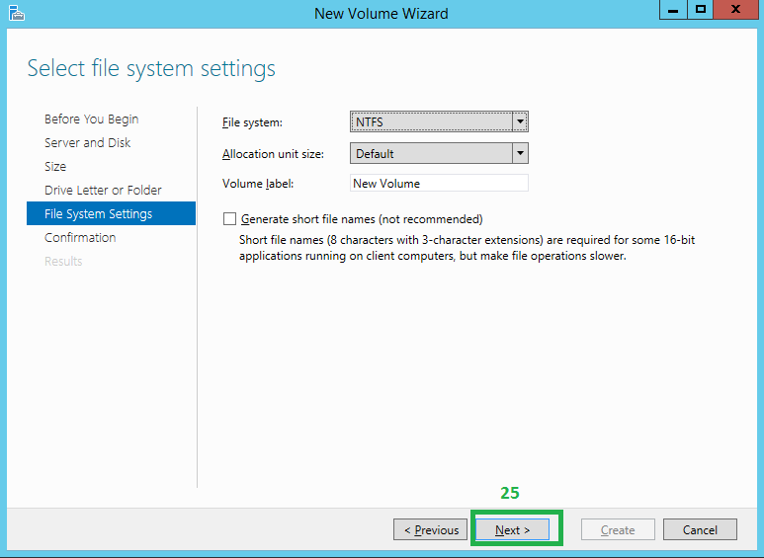Click the Volume label text field
The image size is (764, 558).
[439, 184]
